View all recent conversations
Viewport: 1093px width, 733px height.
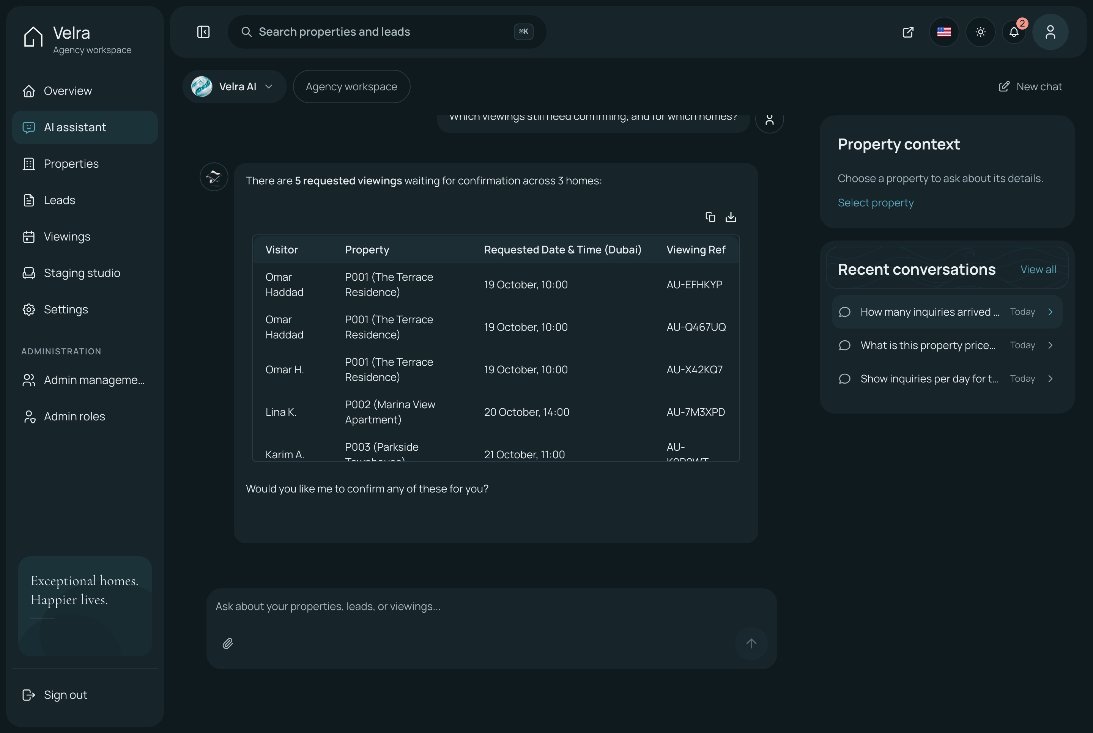pyautogui.click(x=1038, y=269)
